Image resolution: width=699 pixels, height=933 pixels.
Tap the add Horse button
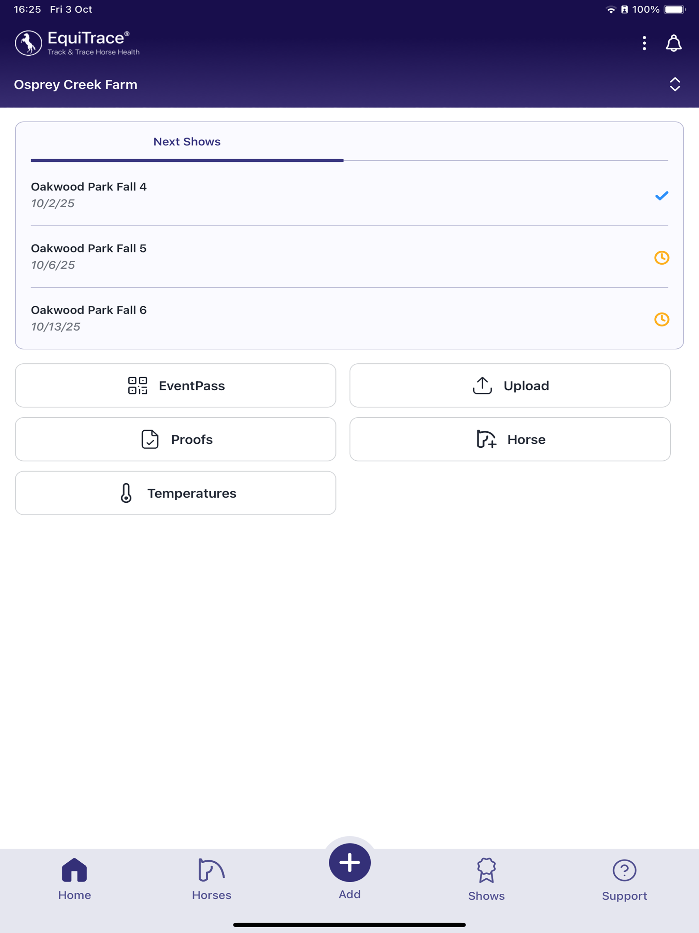coord(510,439)
